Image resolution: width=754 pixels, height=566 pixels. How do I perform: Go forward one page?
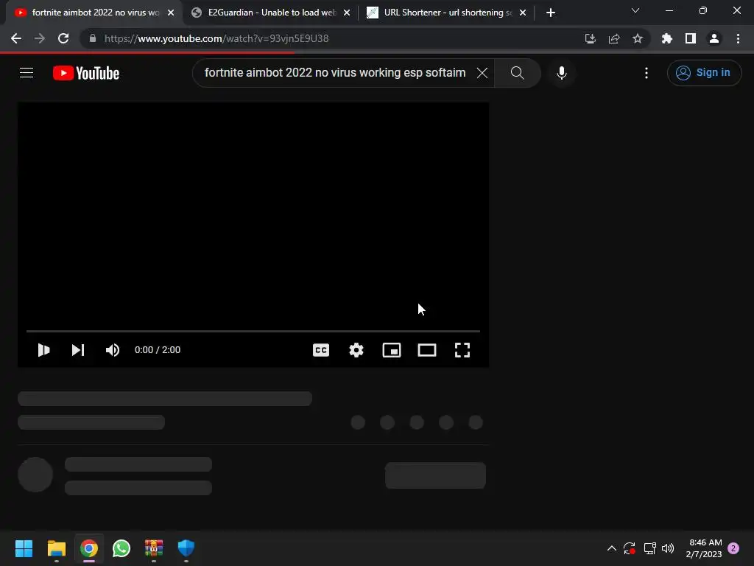click(x=40, y=38)
